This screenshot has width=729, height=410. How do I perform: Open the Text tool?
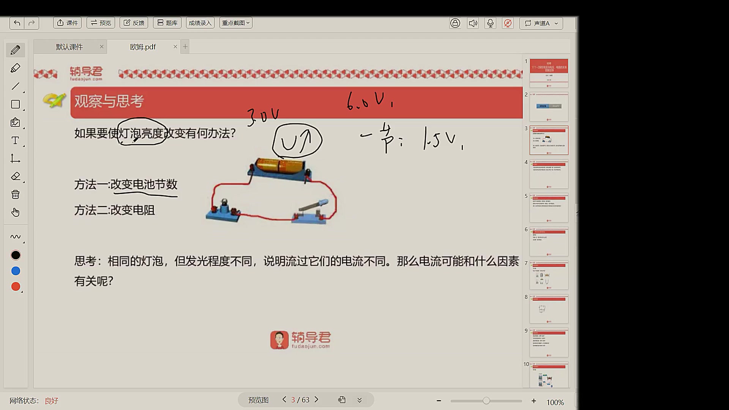point(15,140)
